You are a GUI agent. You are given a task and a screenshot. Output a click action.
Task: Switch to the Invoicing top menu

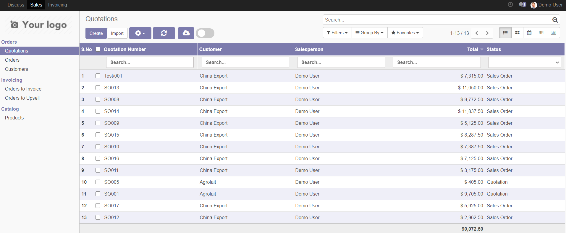coord(57,5)
